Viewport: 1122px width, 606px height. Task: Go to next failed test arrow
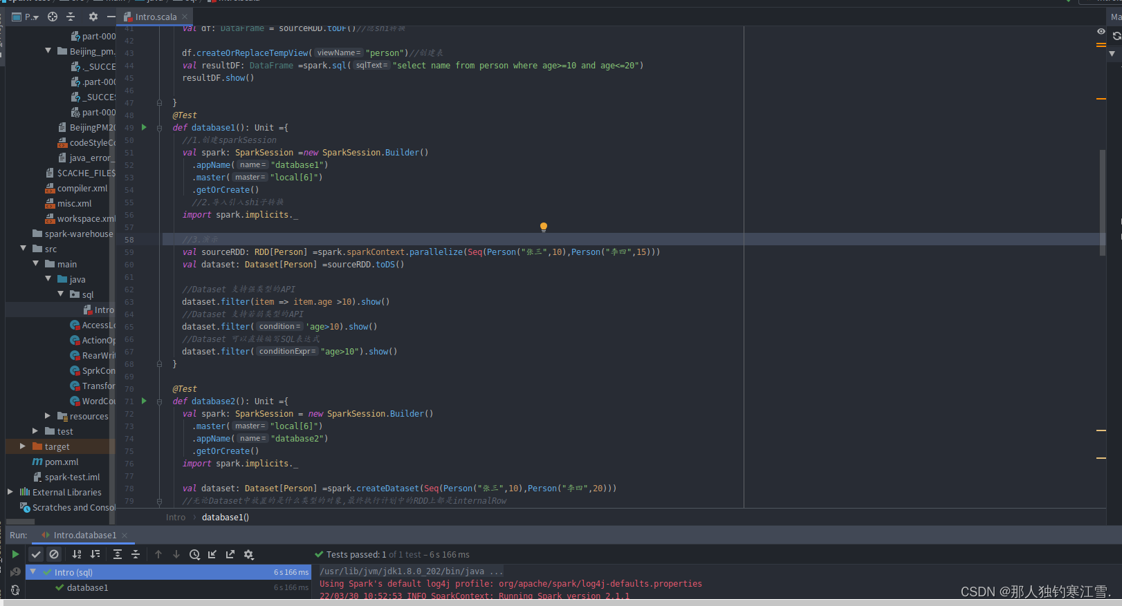[176, 554]
